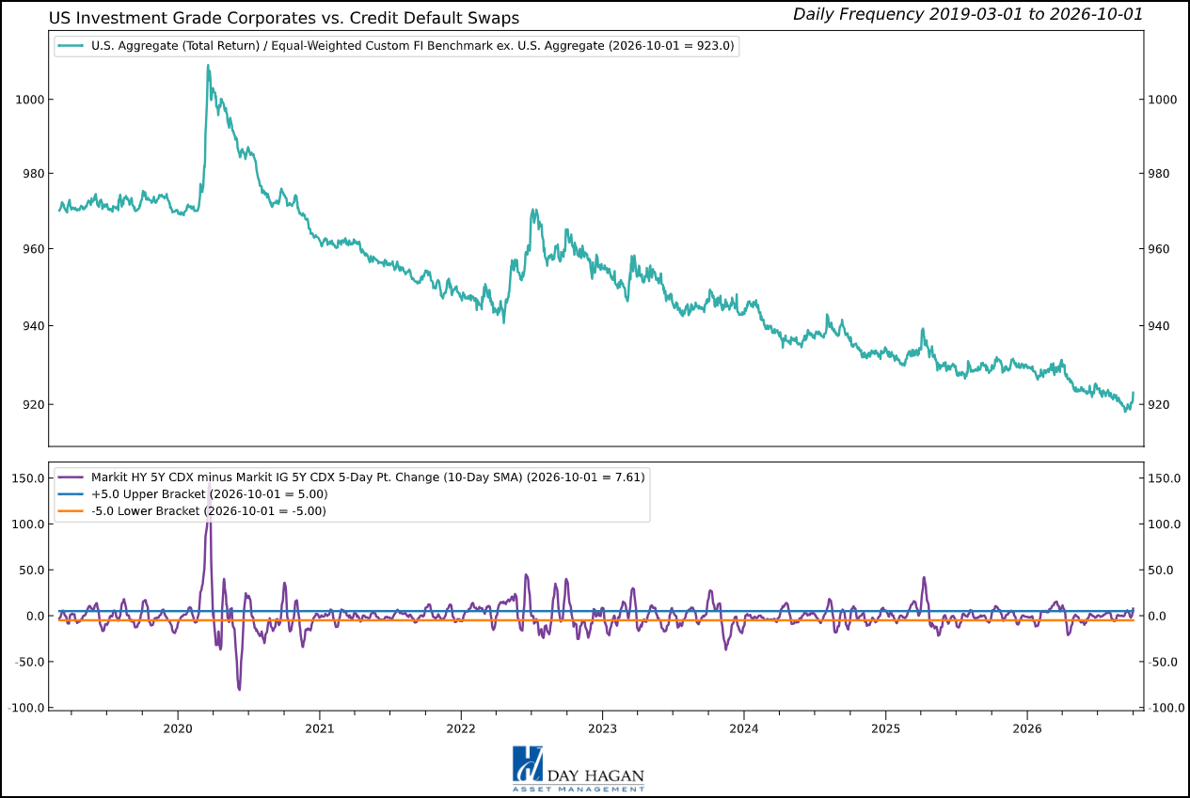Click the left-axis -100.0 tick label in lower chart

point(24,708)
